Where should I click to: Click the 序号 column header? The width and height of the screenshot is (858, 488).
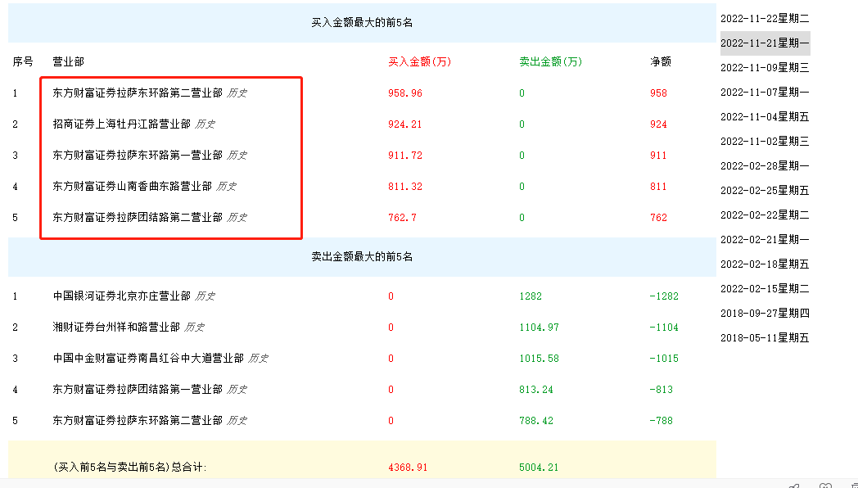[23, 62]
